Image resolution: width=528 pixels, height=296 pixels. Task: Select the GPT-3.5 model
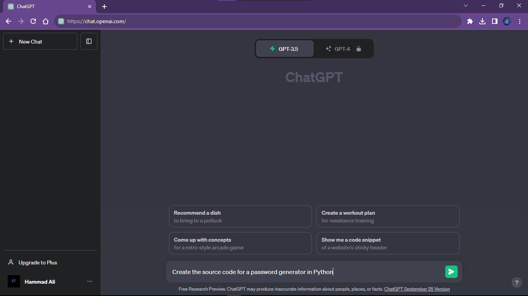pyautogui.click(x=285, y=49)
